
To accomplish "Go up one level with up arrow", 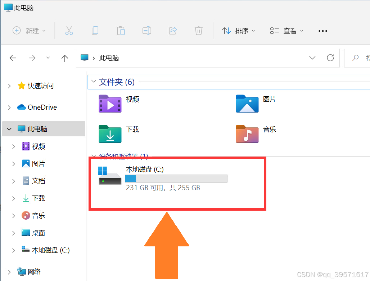I will 65,58.
